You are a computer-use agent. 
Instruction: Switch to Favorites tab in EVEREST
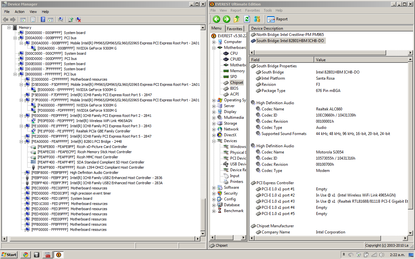point(234,28)
